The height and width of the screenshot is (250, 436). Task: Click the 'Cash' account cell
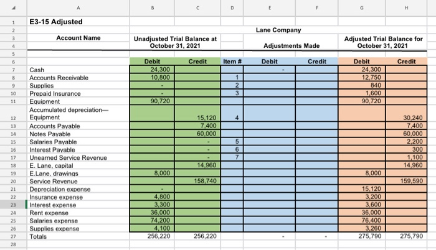pyautogui.click(x=78, y=70)
